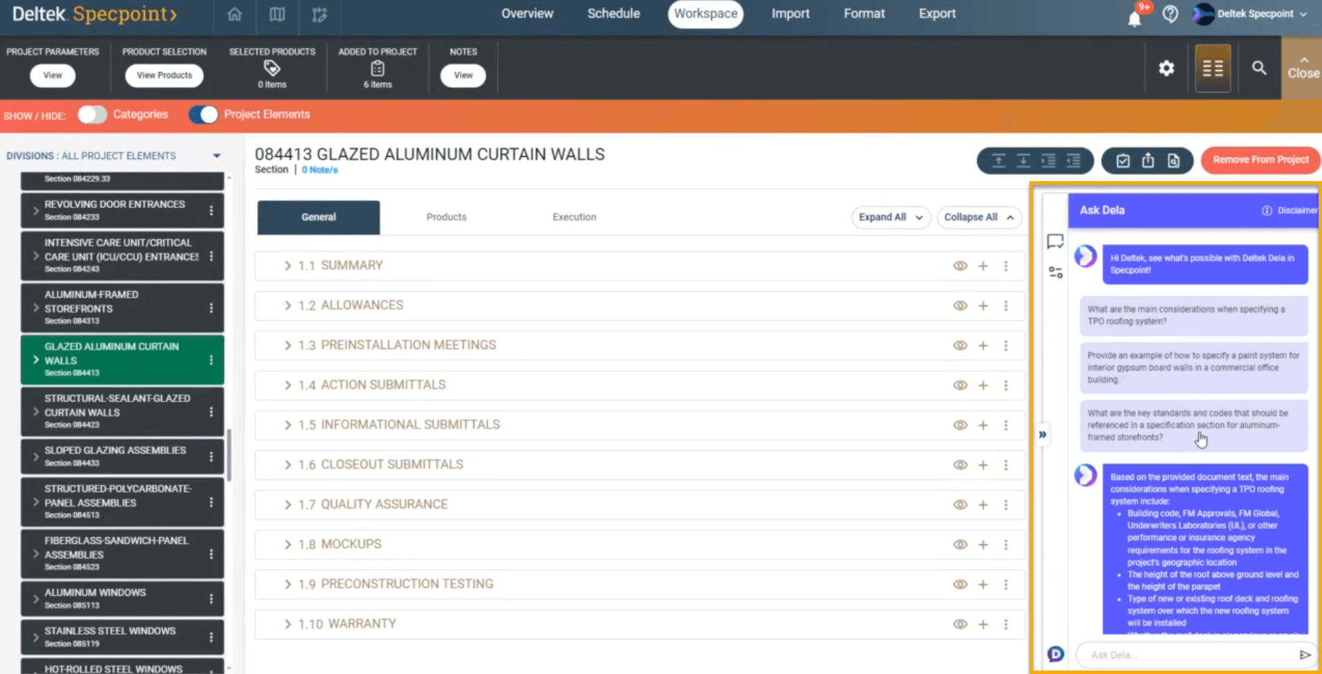
Task: Click the home icon in top bar
Action: coord(234,15)
